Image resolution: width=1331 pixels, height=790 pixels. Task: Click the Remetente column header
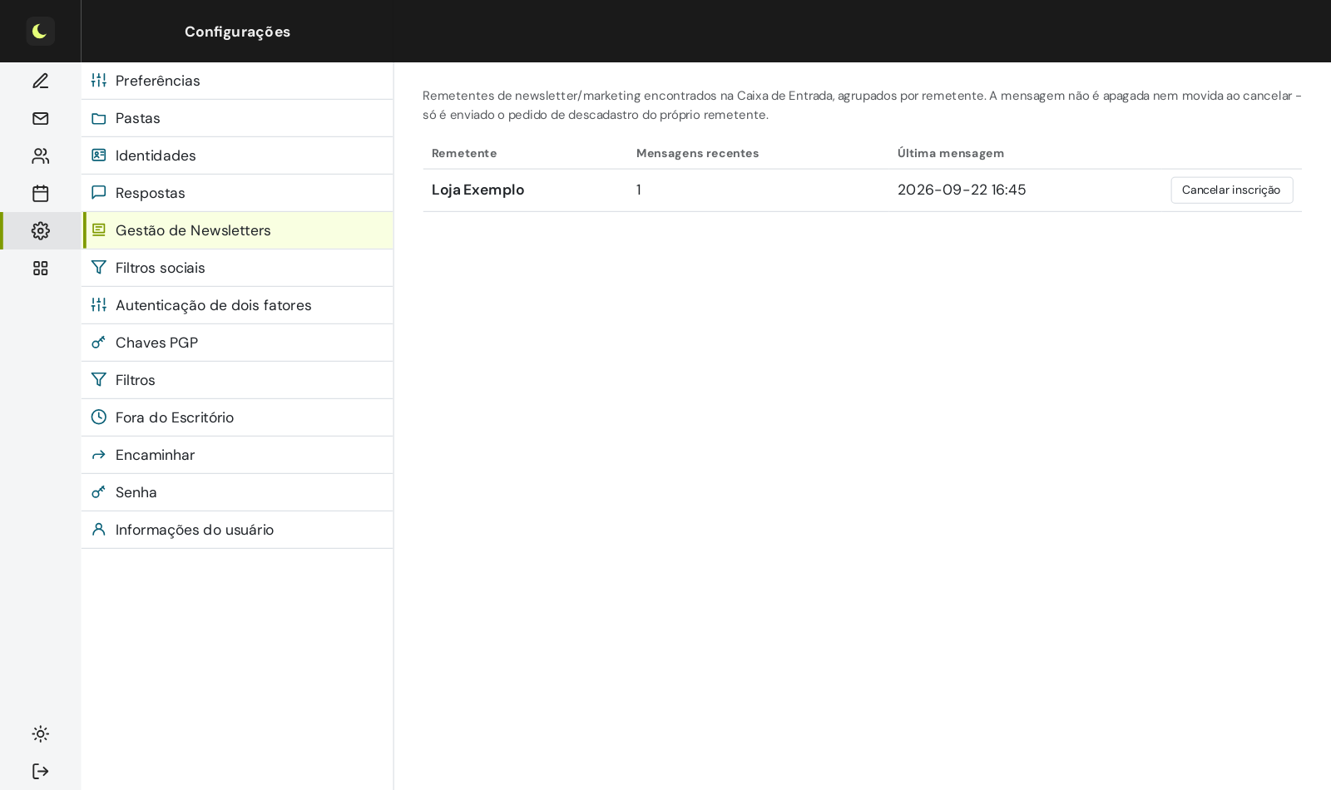(464, 153)
